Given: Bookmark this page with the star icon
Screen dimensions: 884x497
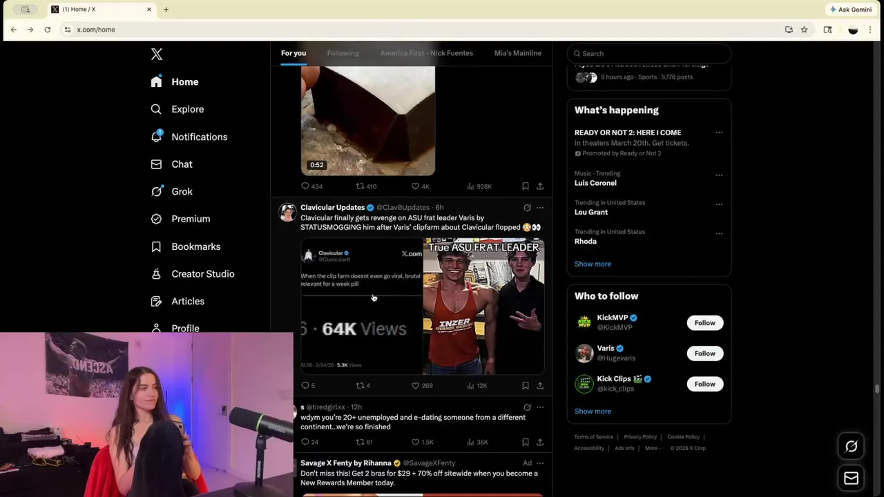Looking at the screenshot, I should pyautogui.click(x=804, y=30).
